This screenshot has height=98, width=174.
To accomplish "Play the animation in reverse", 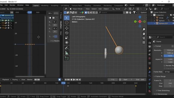I will point(71,79).
